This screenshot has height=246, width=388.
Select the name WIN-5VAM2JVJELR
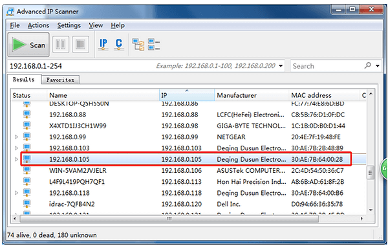78,171
